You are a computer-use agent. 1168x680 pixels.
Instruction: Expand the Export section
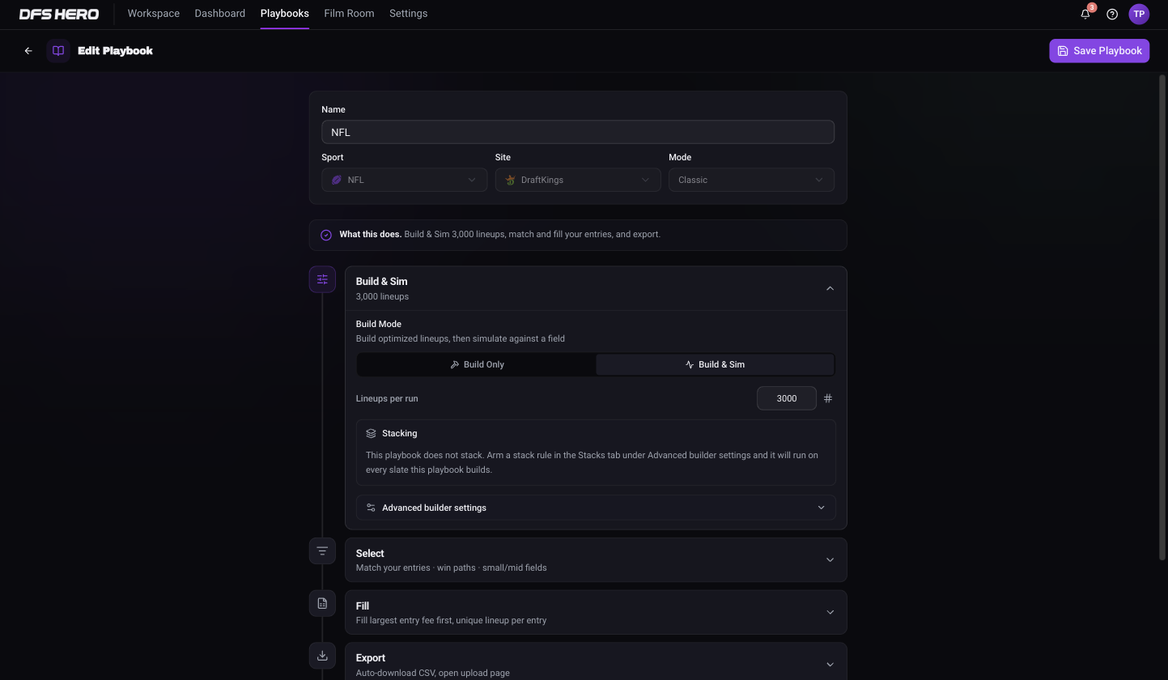[830, 665]
